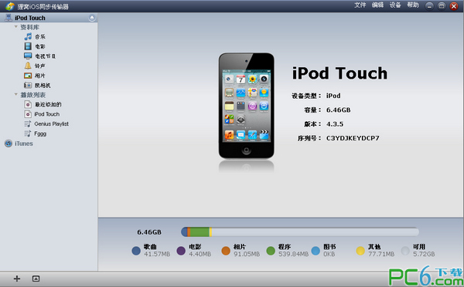Open the 电视节目 TV shows icon
This screenshot has height=287, width=464.
(28, 56)
